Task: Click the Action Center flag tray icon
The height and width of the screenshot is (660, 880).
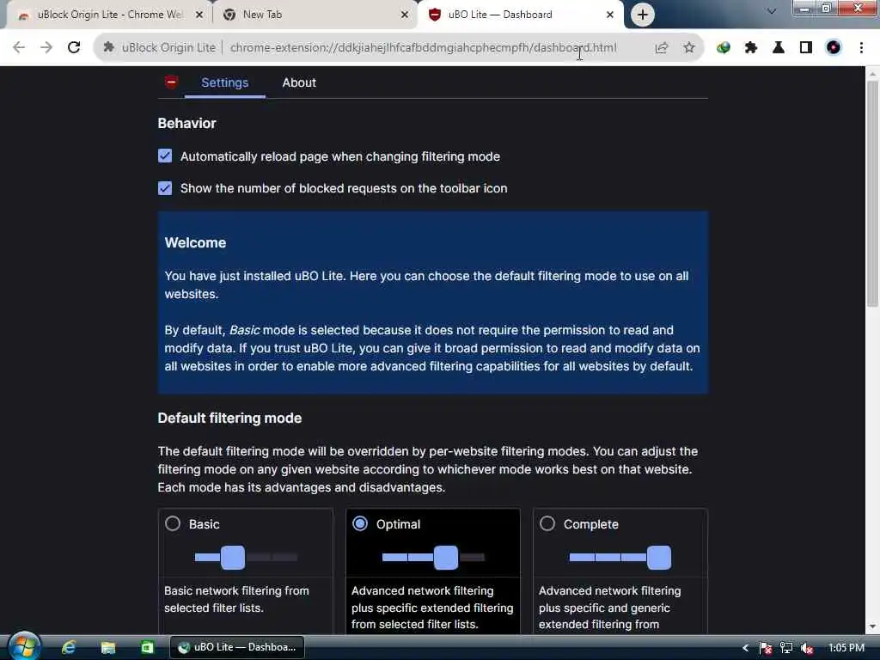Action: (766, 648)
